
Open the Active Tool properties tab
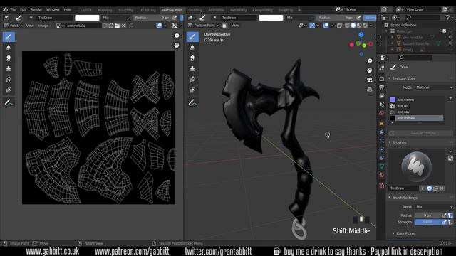(382, 68)
